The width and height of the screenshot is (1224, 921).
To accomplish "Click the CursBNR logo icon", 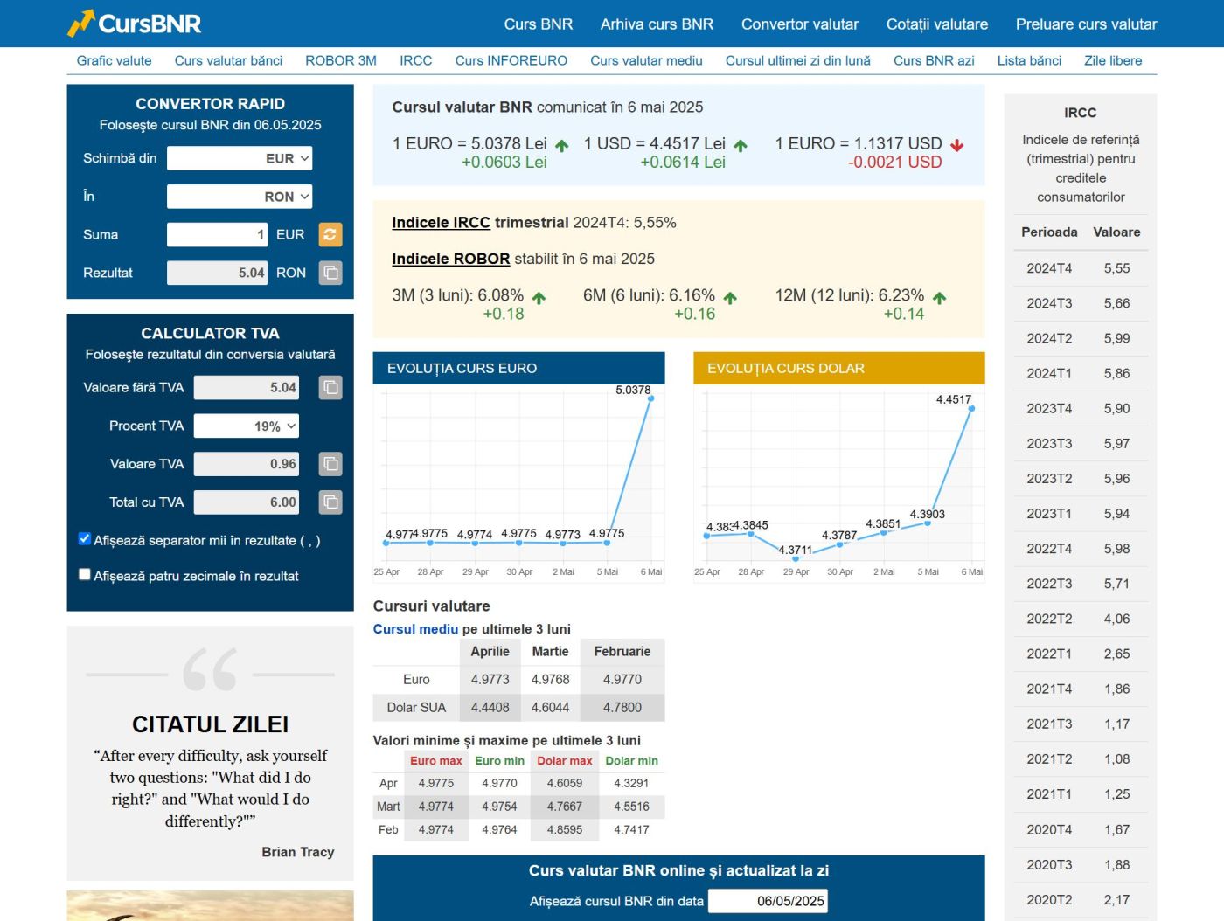I will (x=80, y=24).
